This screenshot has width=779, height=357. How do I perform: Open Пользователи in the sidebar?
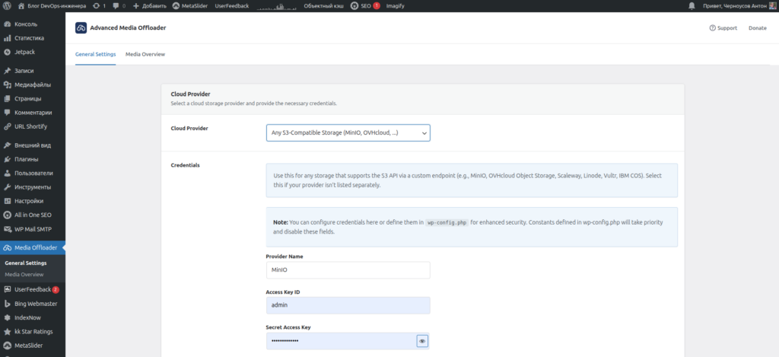[x=32, y=173]
